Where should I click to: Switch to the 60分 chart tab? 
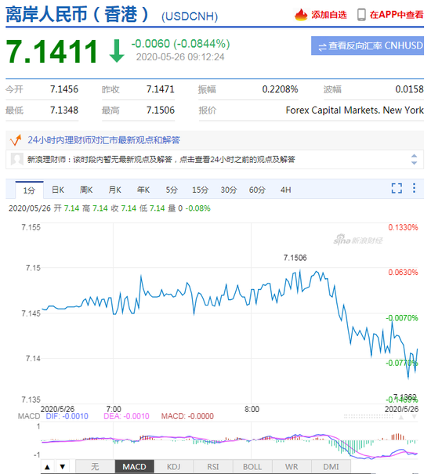(x=257, y=190)
